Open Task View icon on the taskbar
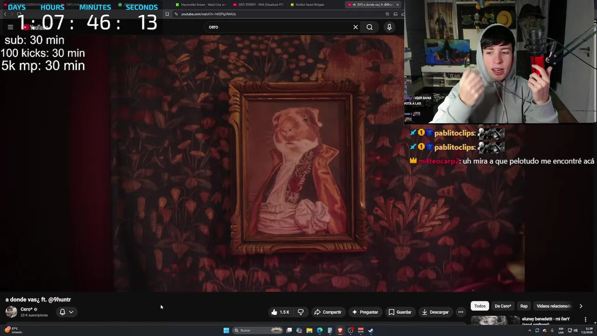 289,330
